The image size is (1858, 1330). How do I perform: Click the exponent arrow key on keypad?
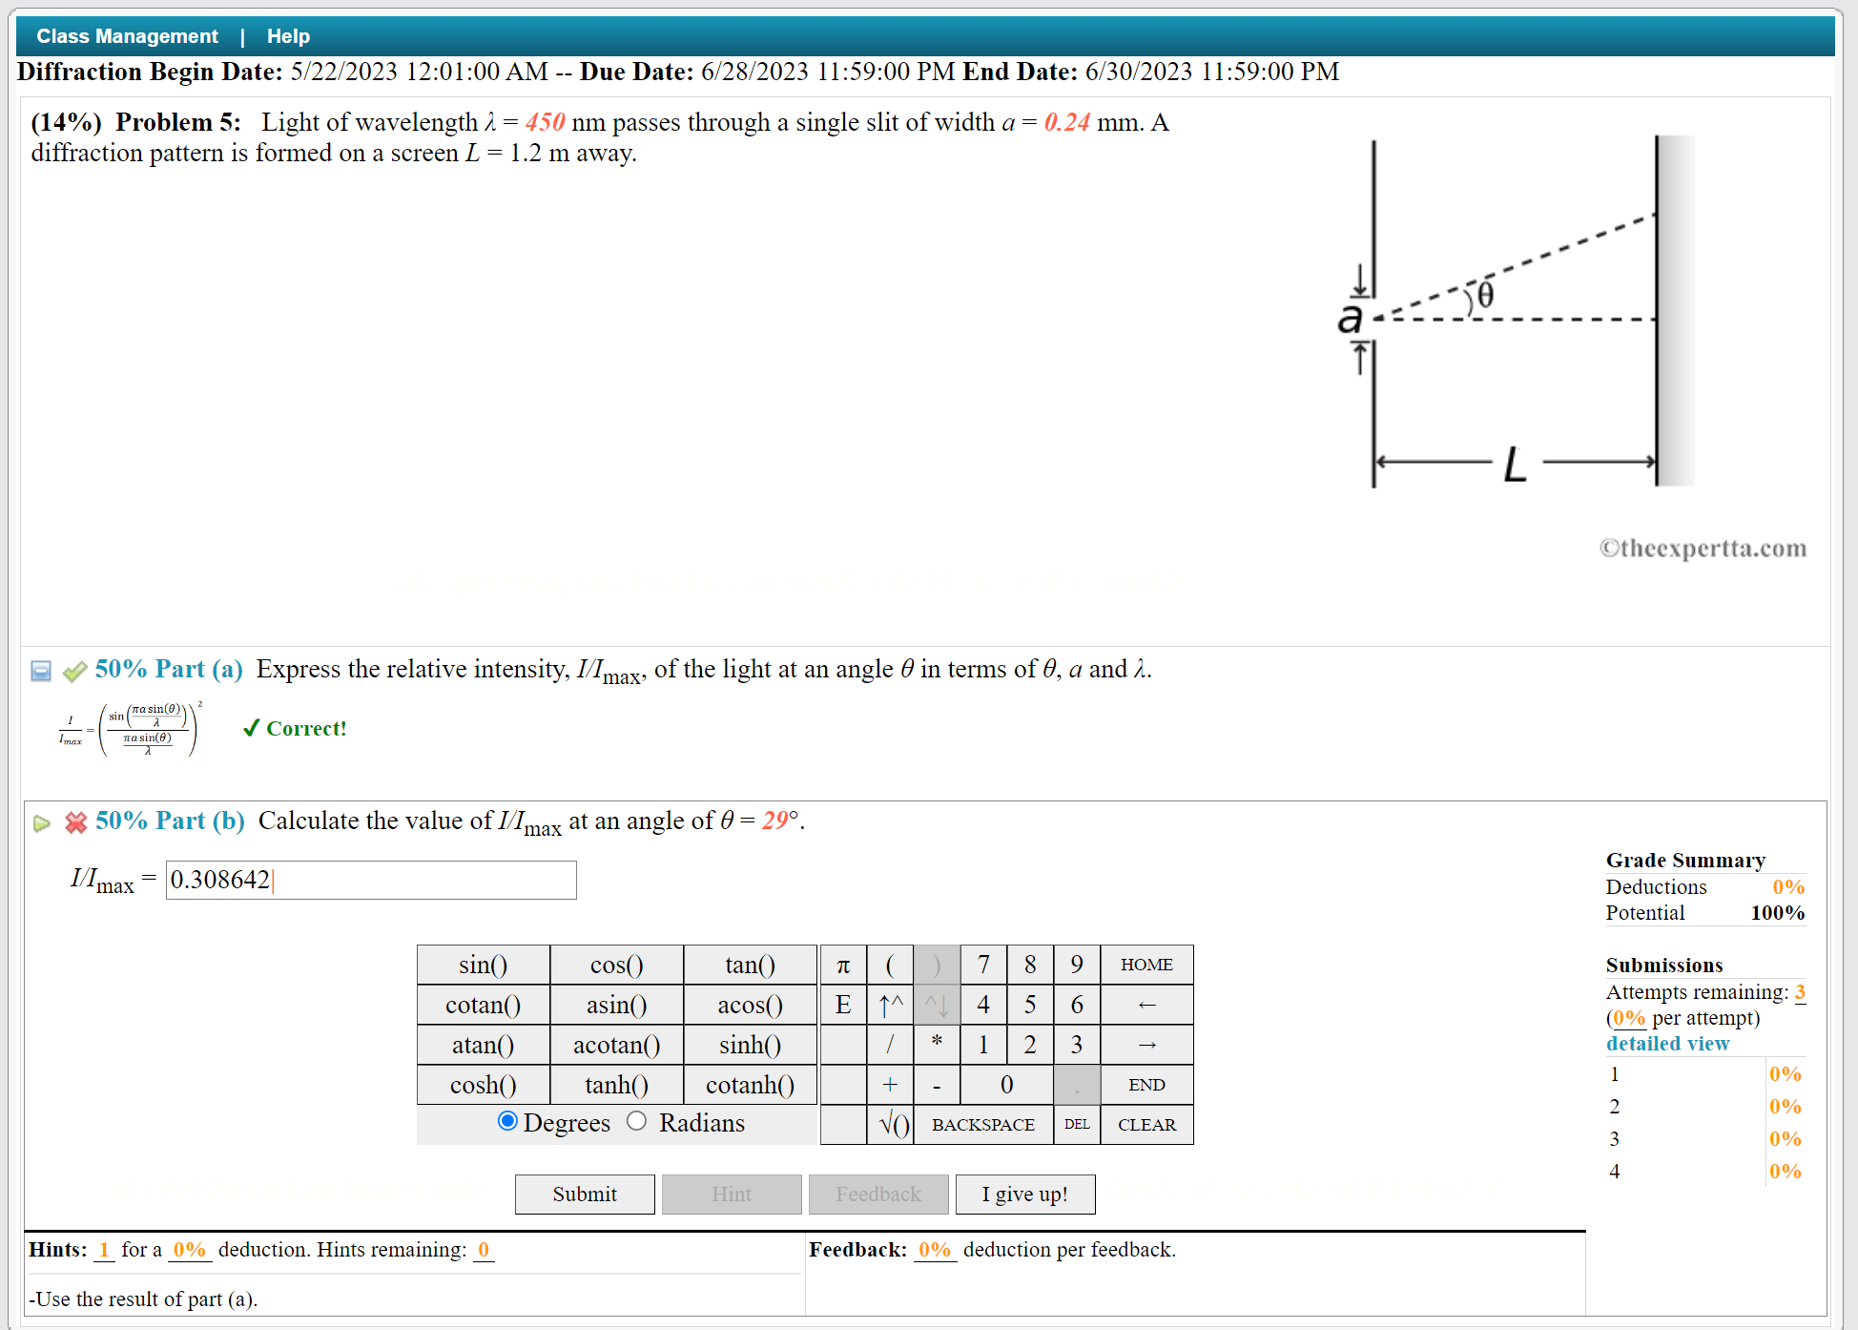click(x=890, y=1004)
